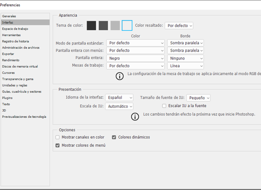Open Previsualizaciones de tecnología section
The height and width of the screenshot is (190, 261).
(24, 116)
